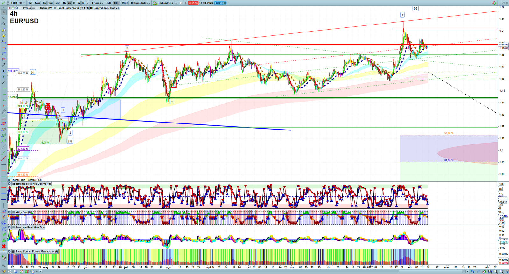Open the 4 horas period dropdown
Viewport: 509px width, 274px height.
tap(97, 3)
